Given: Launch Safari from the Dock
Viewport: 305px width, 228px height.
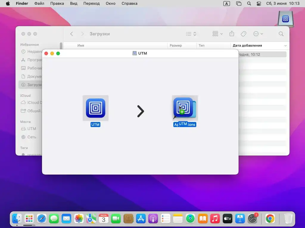Looking at the screenshot, I should pos(42,219).
